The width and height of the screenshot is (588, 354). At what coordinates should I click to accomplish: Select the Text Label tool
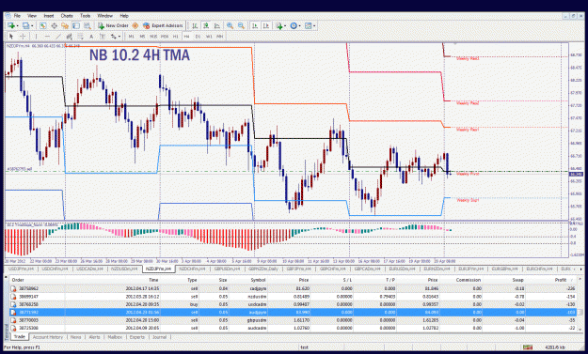pos(102,37)
